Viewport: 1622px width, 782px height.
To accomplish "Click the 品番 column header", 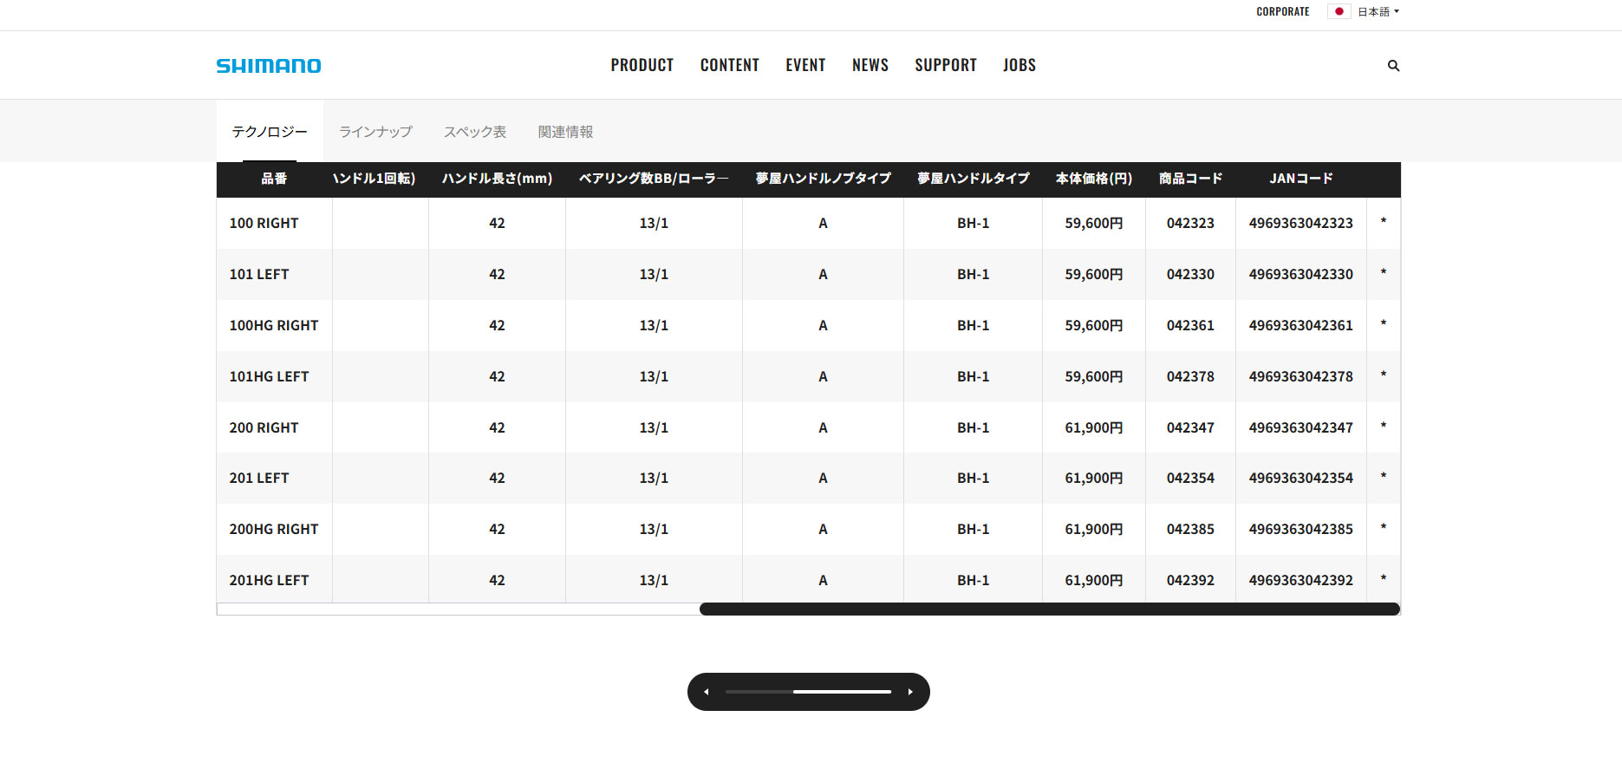I will pos(274,179).
